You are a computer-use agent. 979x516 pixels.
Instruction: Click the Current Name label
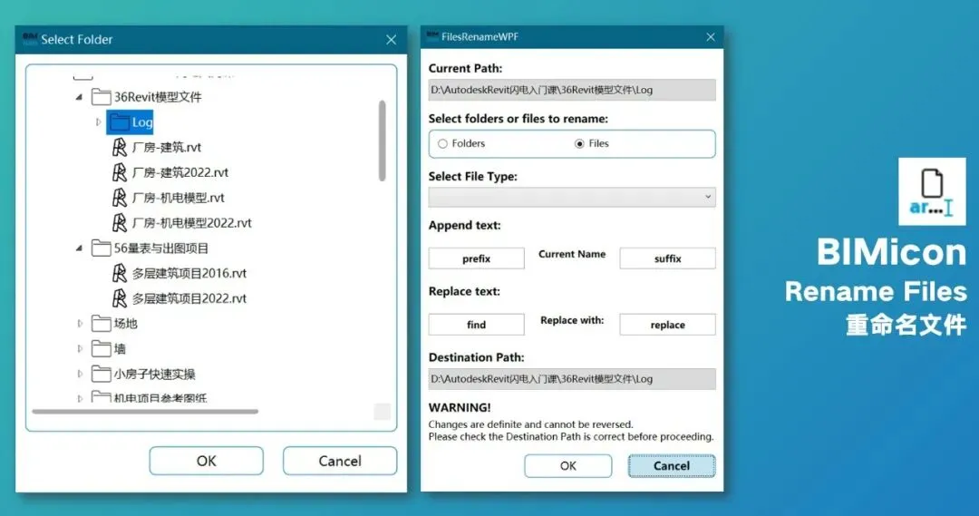[x=572, y=254]
